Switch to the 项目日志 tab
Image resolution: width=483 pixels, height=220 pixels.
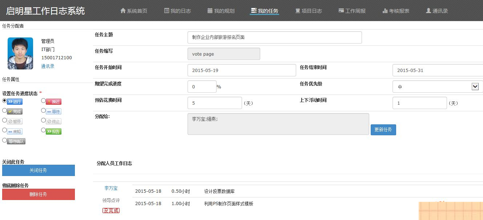click(x=309, y=11)
